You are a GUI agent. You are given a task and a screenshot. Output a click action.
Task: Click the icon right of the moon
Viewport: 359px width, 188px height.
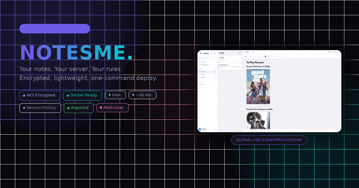pyautogui.click(x=215, y=53)
